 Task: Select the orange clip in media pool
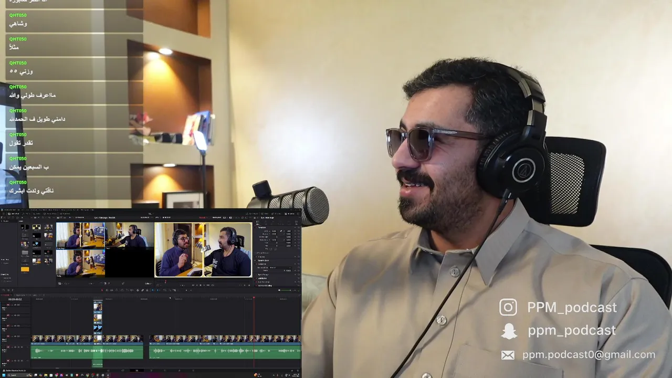click(x=25, y=269)
